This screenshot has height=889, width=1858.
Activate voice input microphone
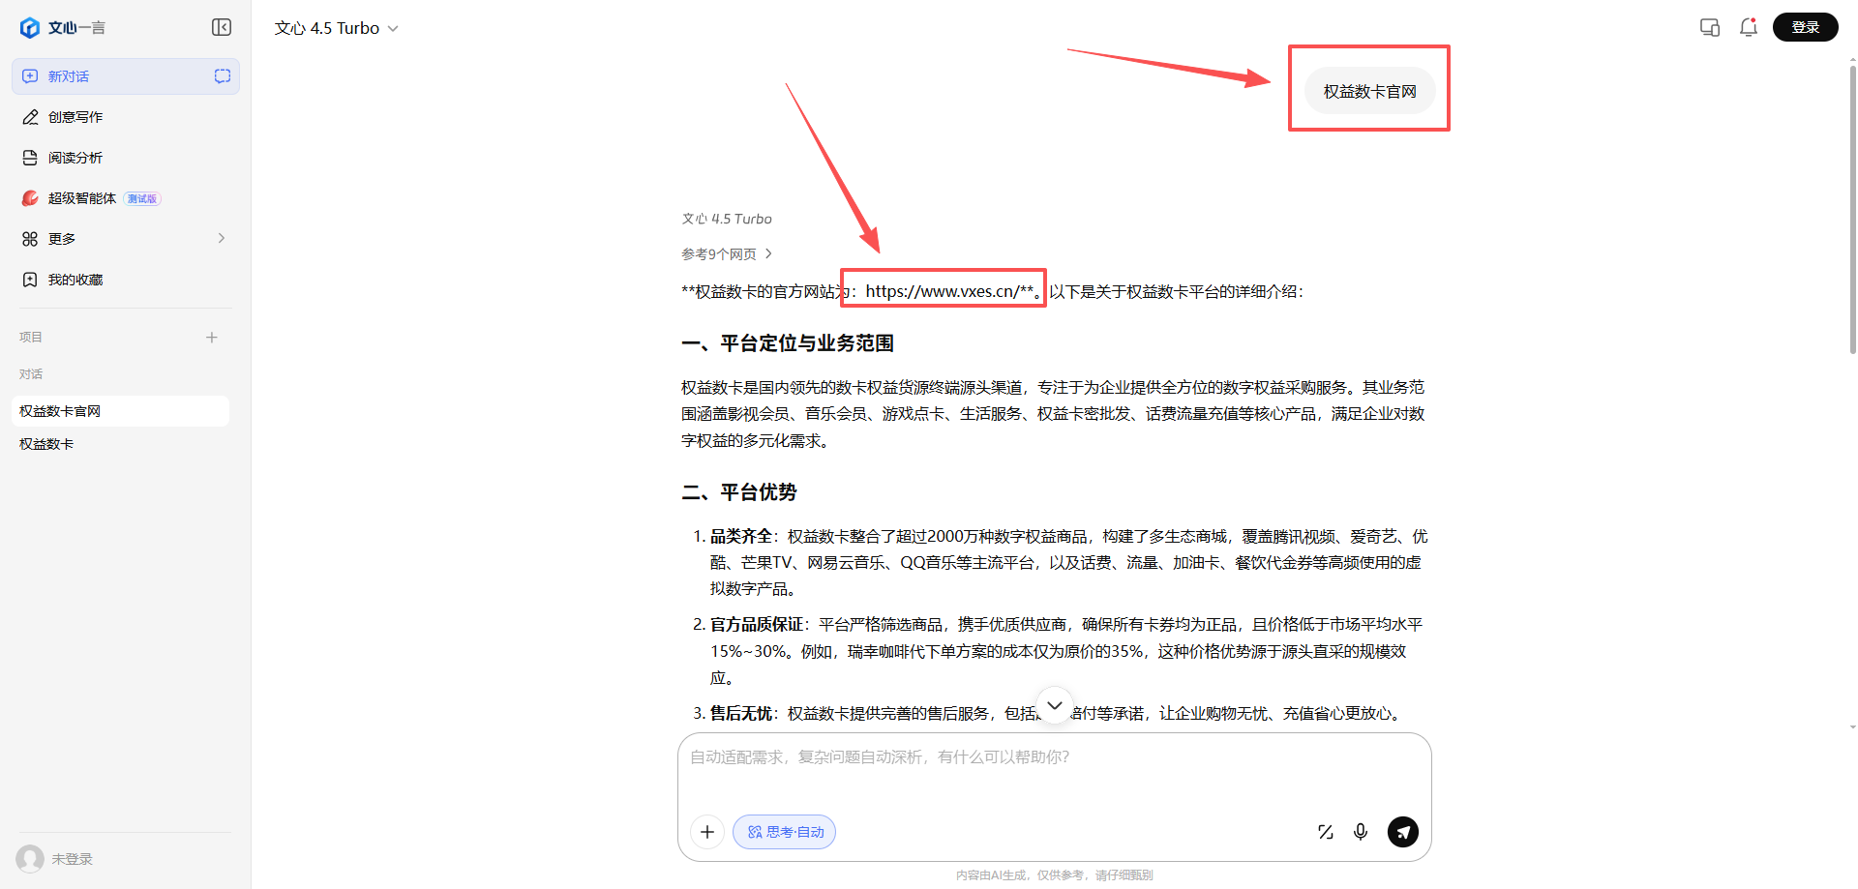(x=1361, y=831)
